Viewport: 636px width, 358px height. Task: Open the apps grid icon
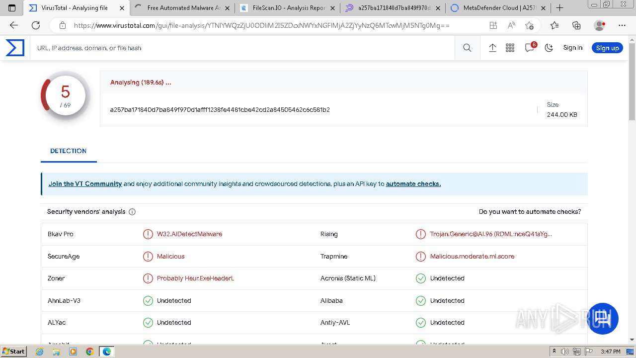(x=510, y=48)
